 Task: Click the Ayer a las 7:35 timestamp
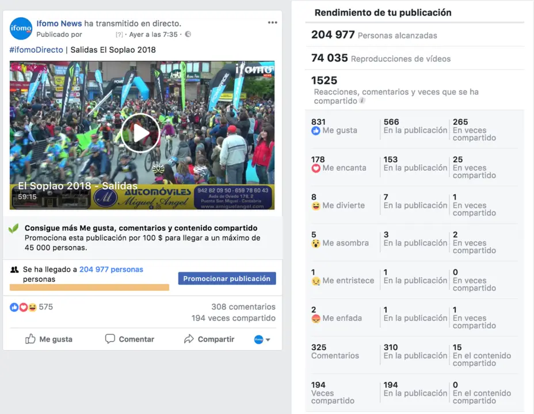[153, 34]
